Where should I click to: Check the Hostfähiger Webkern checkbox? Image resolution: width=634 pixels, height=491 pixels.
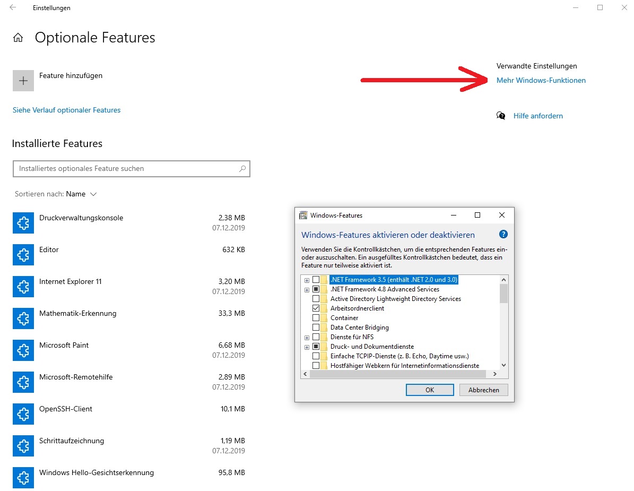pyautogui.click(x=316, y=366)
